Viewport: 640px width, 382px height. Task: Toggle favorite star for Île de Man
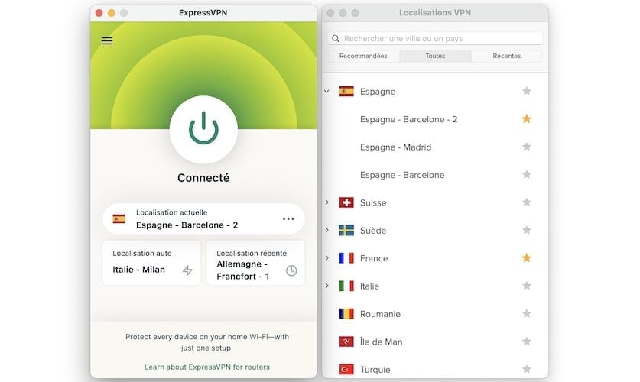(x=527, y=342)
